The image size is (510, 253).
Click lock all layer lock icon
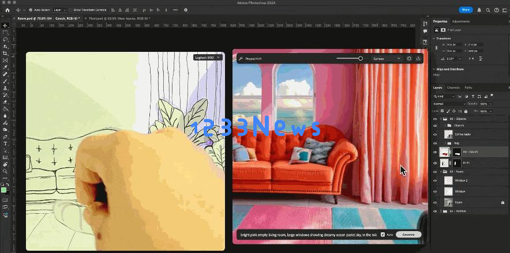tap(466, 111)
